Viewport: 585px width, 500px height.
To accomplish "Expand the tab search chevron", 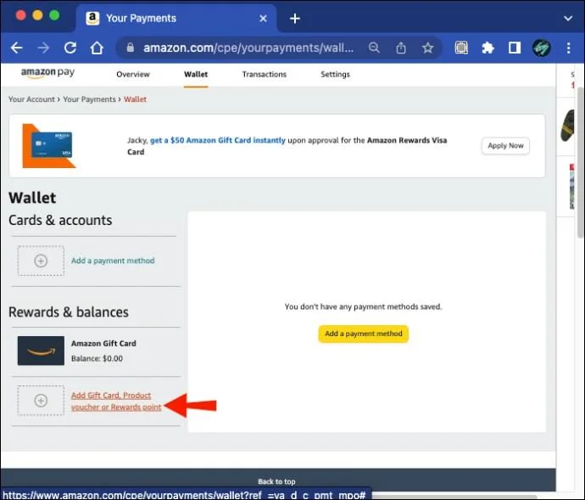I will coord(568,19).
